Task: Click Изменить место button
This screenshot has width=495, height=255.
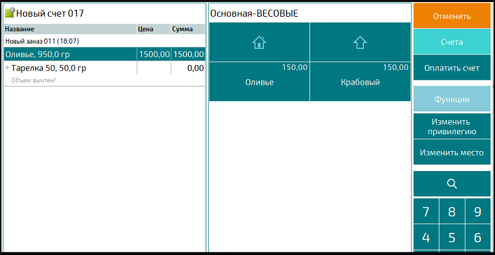Action: 452,152
